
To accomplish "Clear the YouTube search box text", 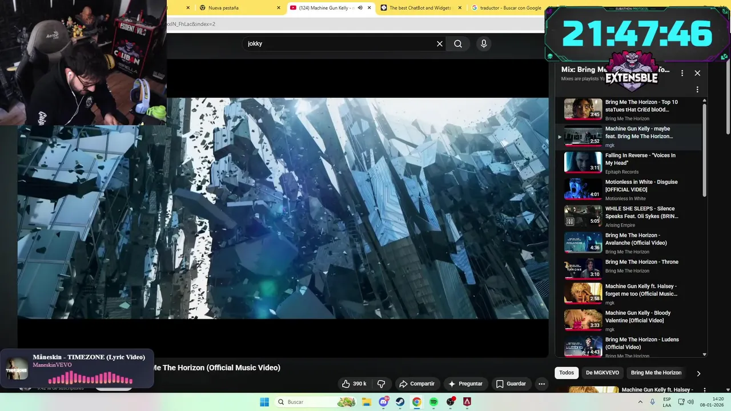I will (440, 43).
